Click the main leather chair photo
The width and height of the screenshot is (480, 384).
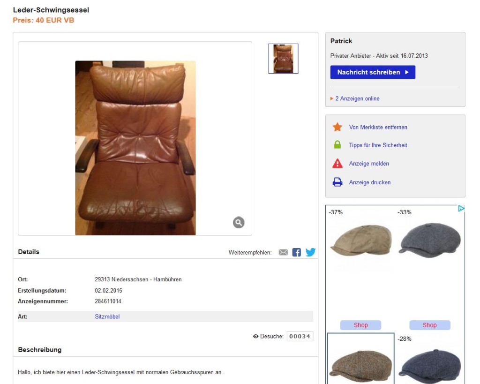tap(135, 148)
